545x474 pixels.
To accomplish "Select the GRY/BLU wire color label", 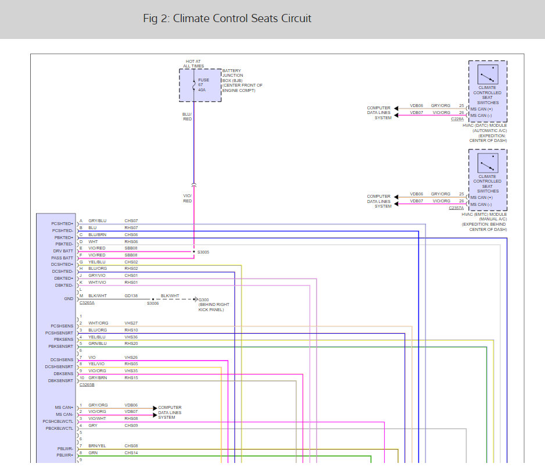I will click(x=98, y=221).
